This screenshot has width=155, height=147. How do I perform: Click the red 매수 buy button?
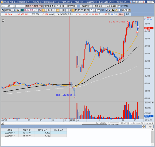(121, 14)
